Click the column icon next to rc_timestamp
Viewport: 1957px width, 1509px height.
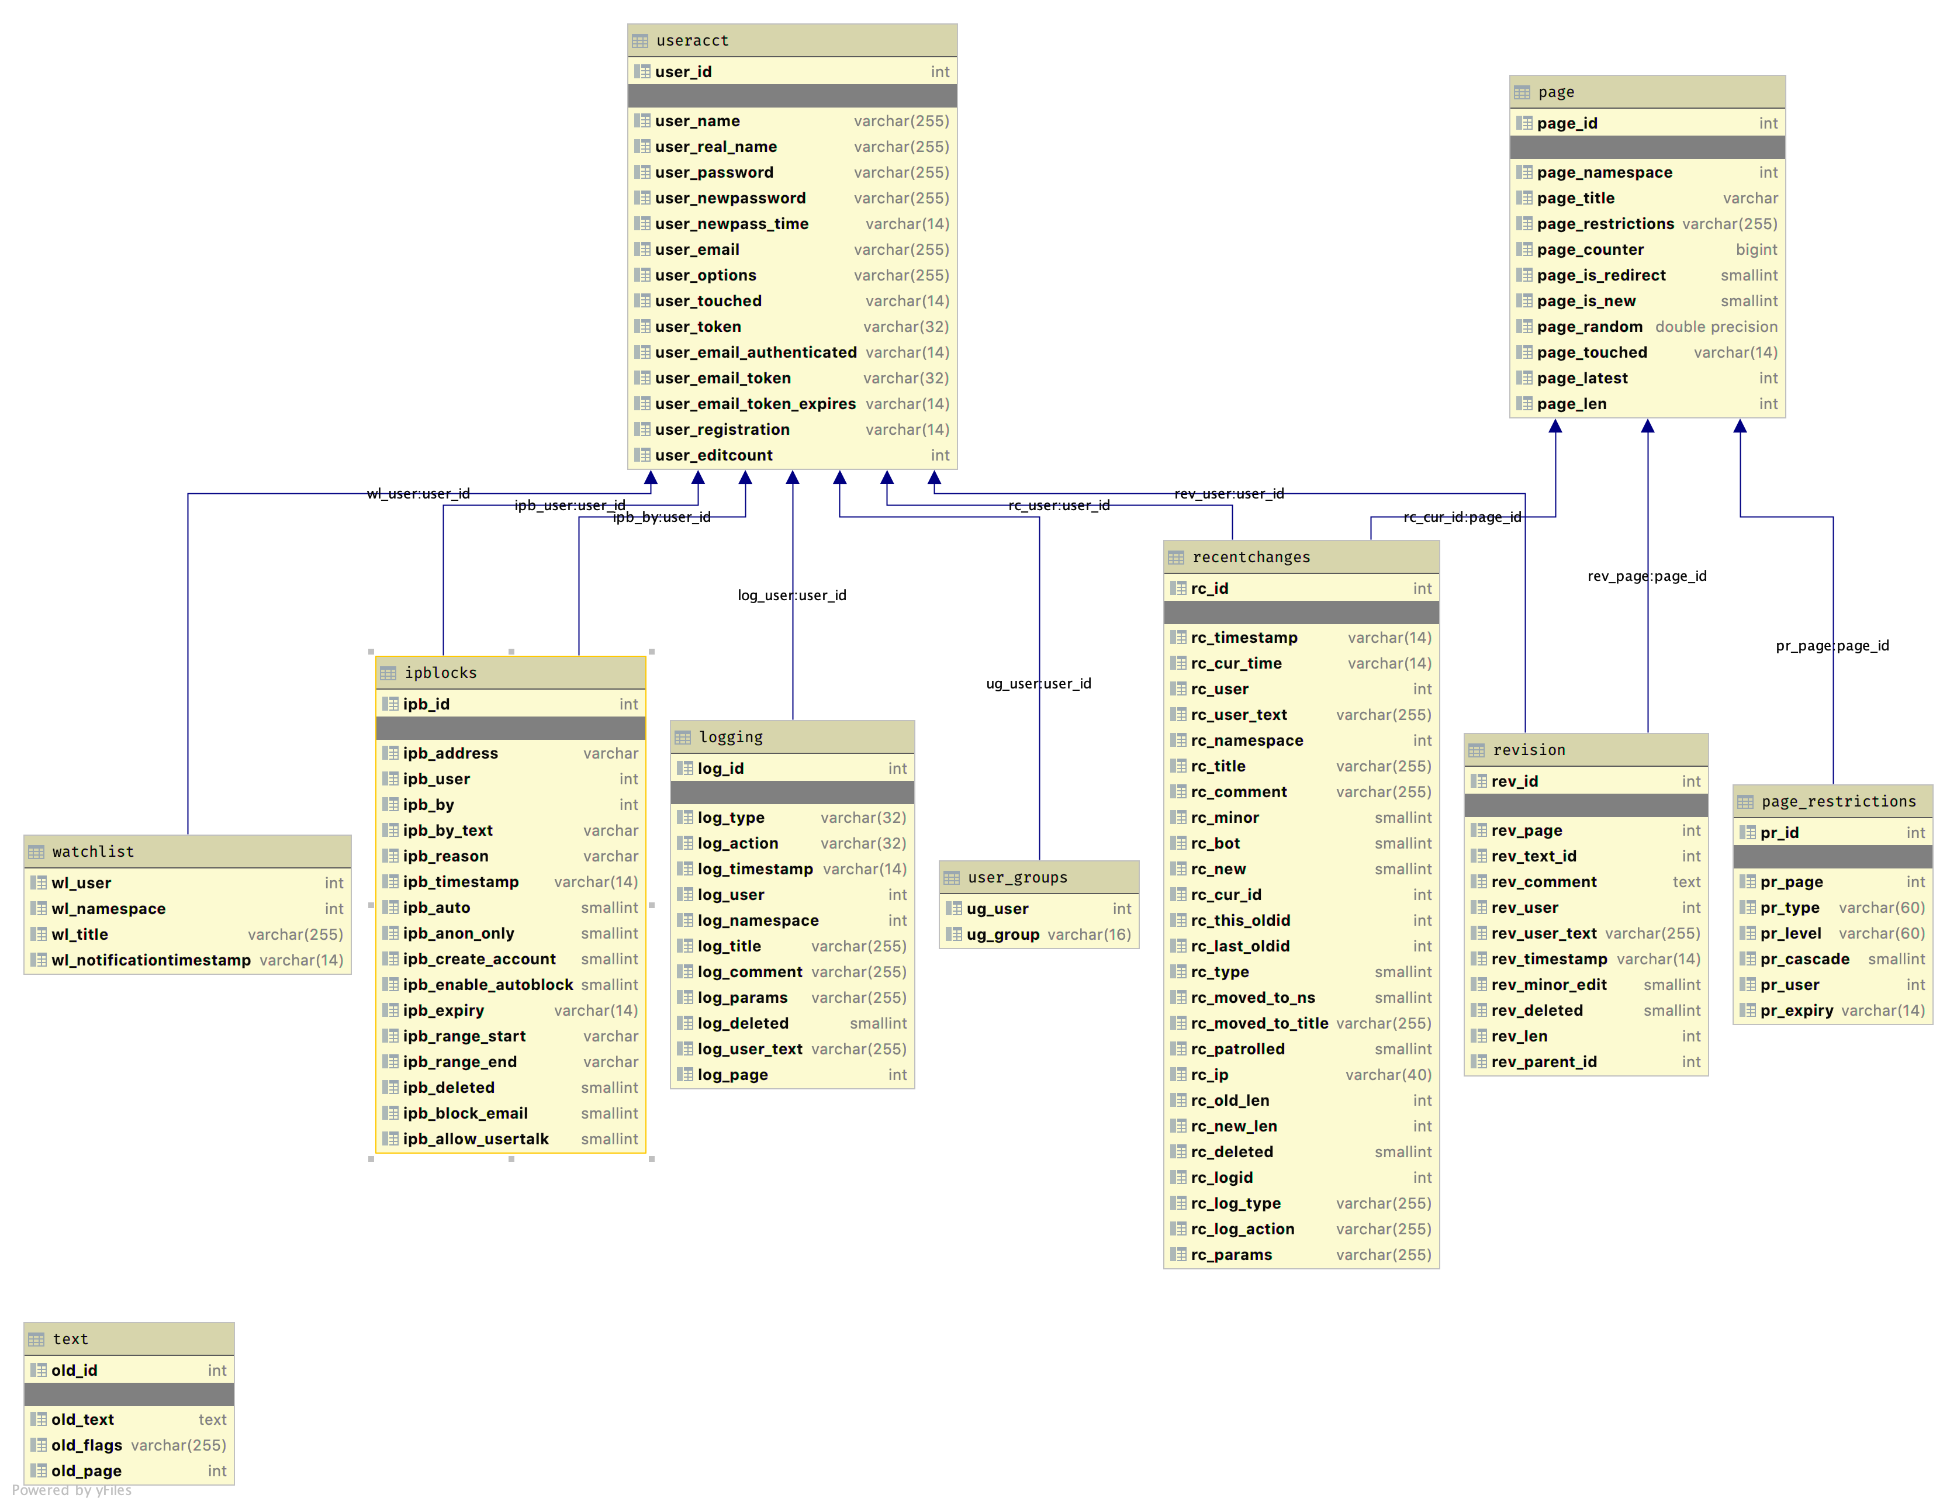[1178, 637]
